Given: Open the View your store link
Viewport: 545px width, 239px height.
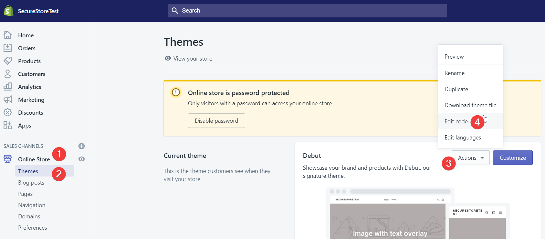Looking at the screenshot, I should 193,59.
